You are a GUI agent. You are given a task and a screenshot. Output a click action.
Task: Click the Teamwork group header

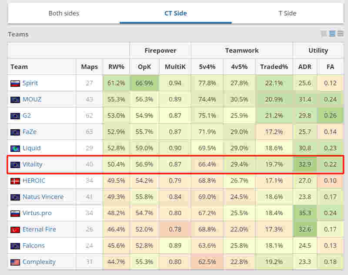242,50
